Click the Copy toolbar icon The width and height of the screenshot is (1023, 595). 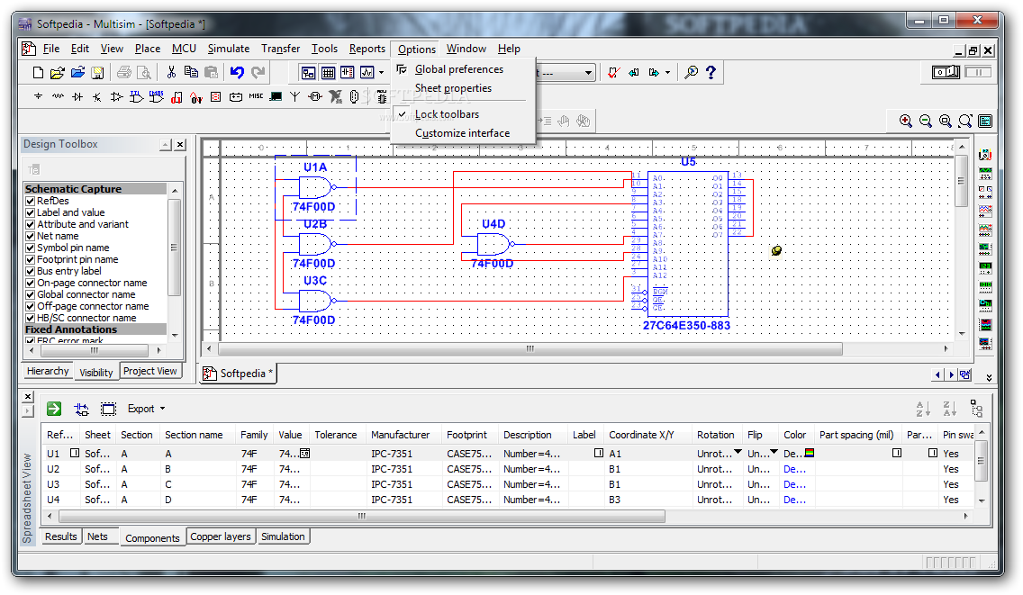click(191, 72)
